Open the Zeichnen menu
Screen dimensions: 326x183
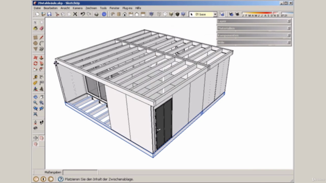91,8
